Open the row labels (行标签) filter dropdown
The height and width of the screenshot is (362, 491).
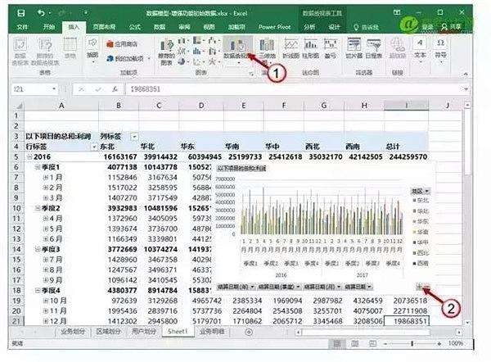click(x=93, y=147)
